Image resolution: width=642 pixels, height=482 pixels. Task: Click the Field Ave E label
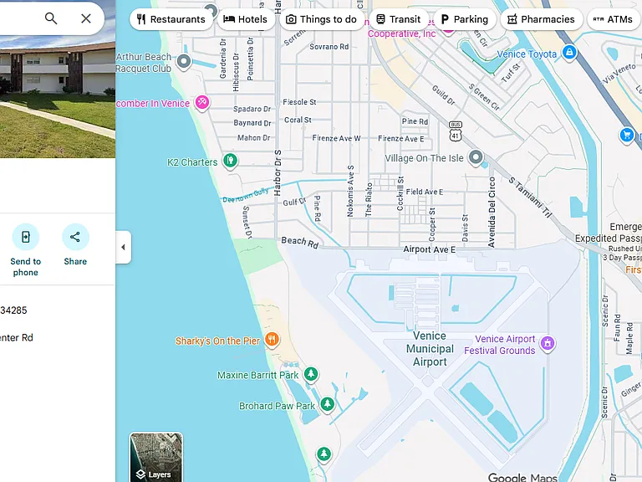point(425,192)
